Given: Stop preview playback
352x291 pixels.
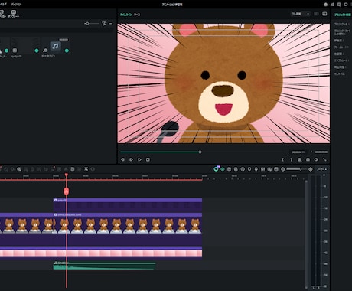Looking at the screenshot, I should (148, 159).
